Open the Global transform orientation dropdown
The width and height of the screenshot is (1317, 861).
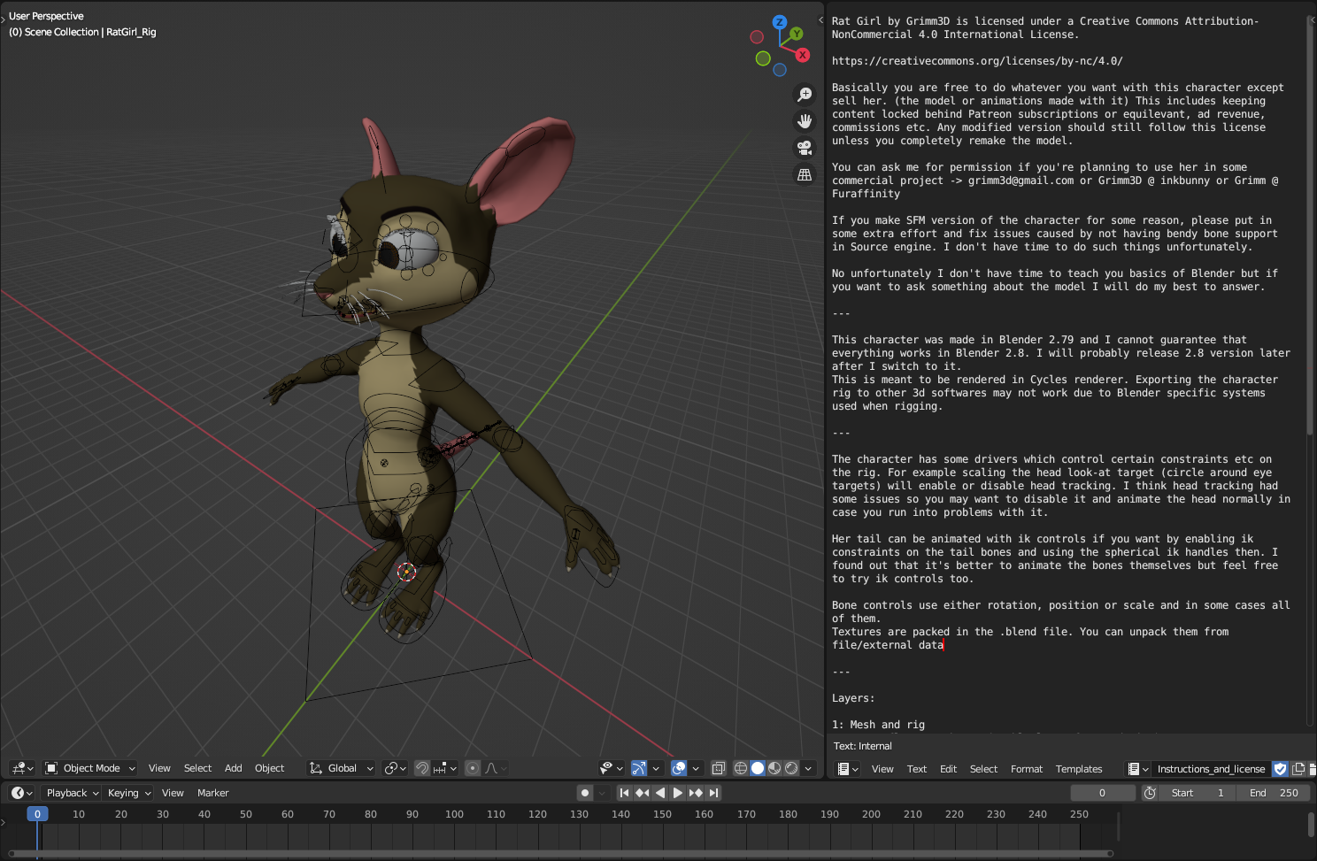(x=342, y=768)
